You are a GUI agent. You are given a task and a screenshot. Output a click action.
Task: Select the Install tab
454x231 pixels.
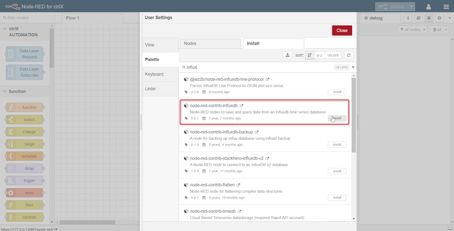pos(273,43)
